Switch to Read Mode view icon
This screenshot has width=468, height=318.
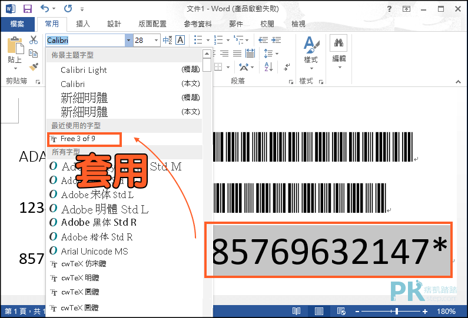(x=296, y=312)
